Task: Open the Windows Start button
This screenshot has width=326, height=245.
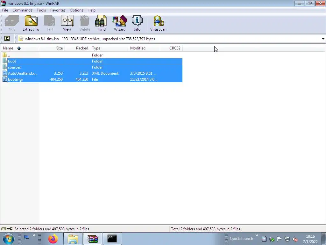Action: pos(9,239)
